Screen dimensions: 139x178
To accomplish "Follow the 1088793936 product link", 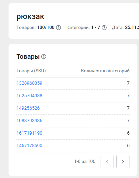I will tap(30, 121).
